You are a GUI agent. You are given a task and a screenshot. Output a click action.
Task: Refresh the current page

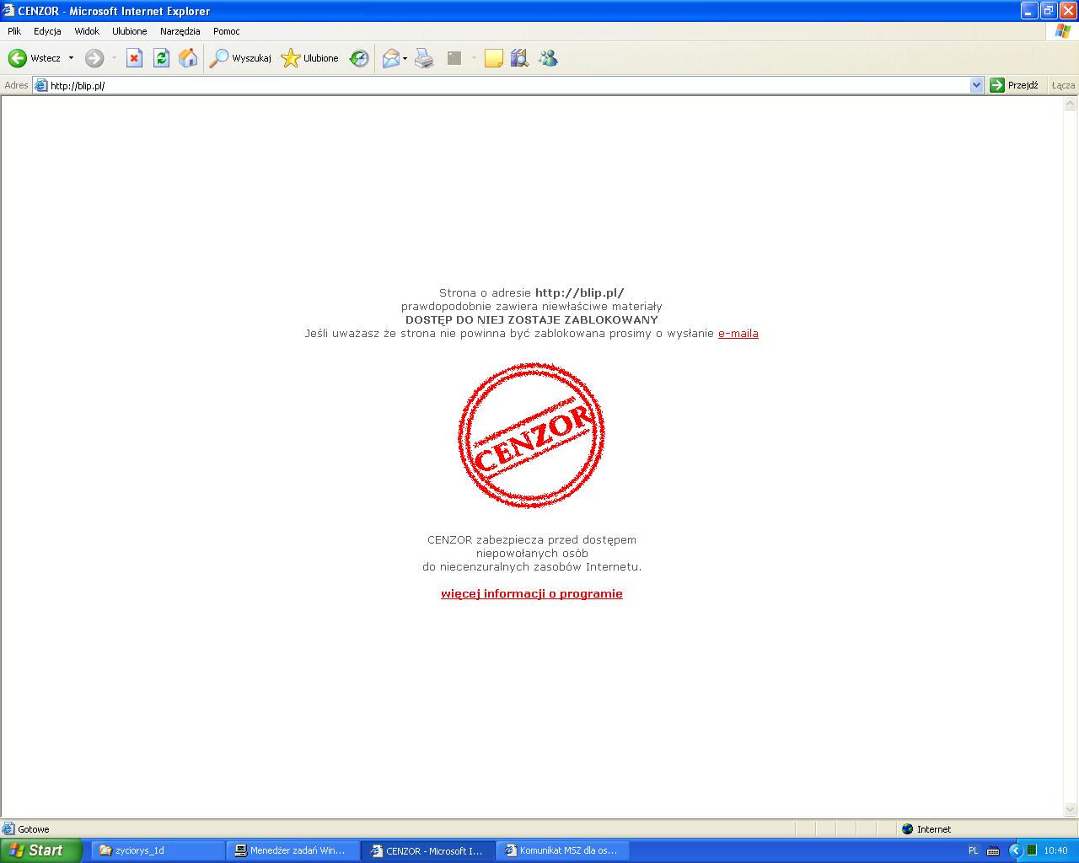pos(161,58)
